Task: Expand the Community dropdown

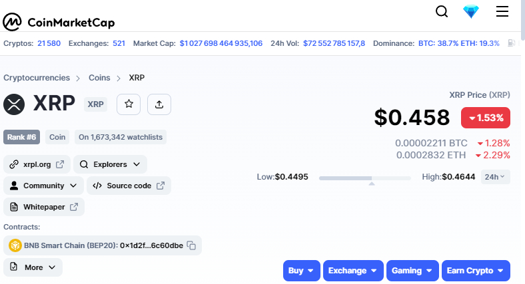Action: 43,186
